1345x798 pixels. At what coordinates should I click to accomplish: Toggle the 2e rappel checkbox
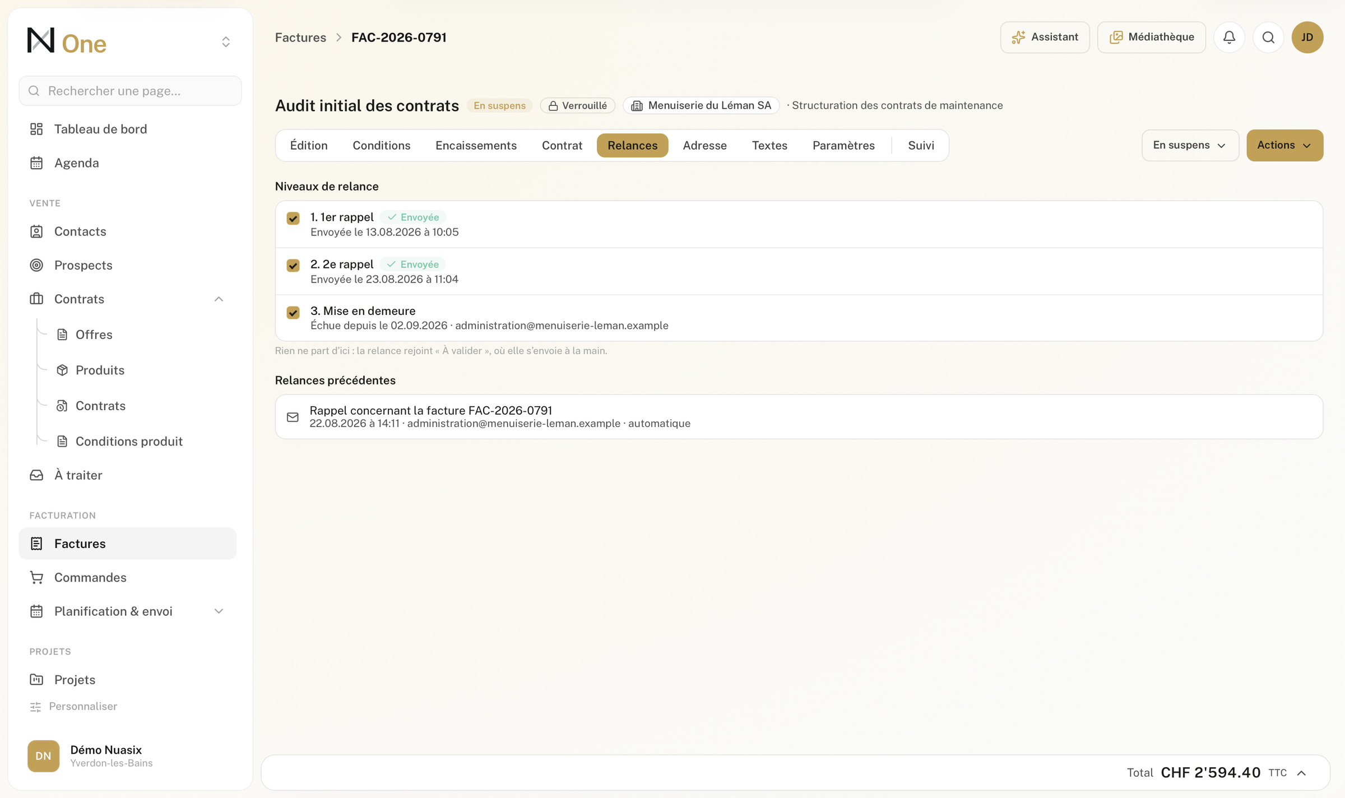point(293,266)
